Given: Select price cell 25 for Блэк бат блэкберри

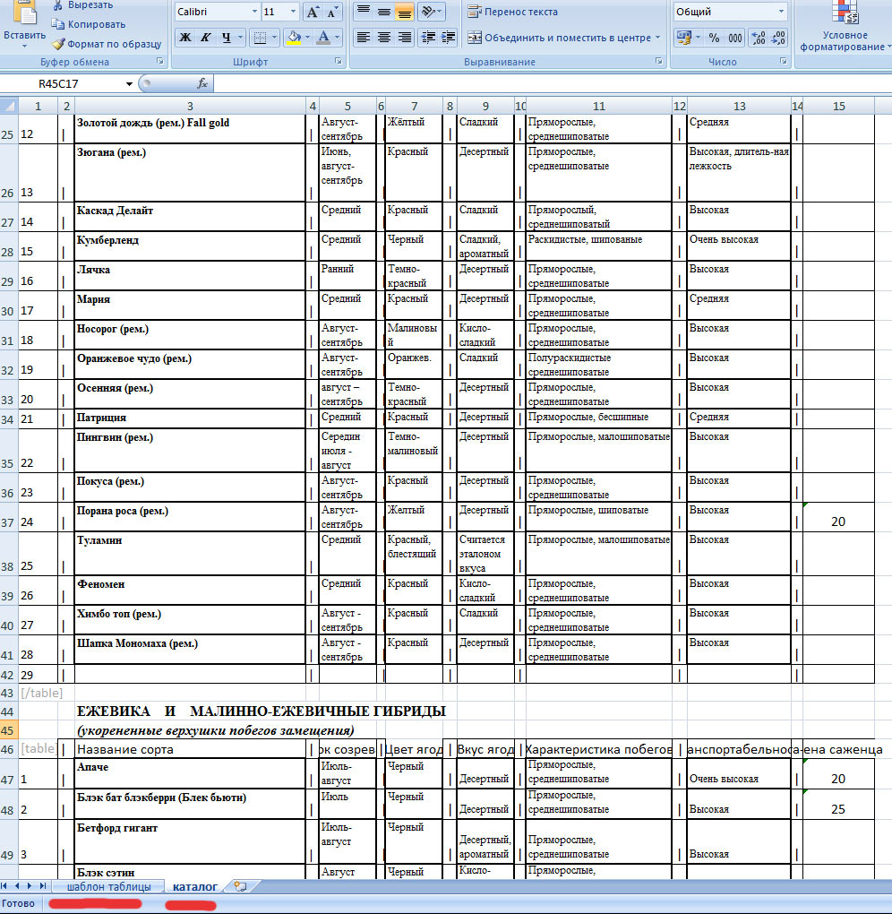Looking at the screenshot, I should click(x=838, y=804).
